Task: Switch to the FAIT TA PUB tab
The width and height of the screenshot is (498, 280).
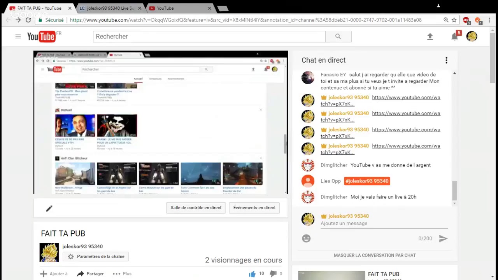Action: (39, 8)
